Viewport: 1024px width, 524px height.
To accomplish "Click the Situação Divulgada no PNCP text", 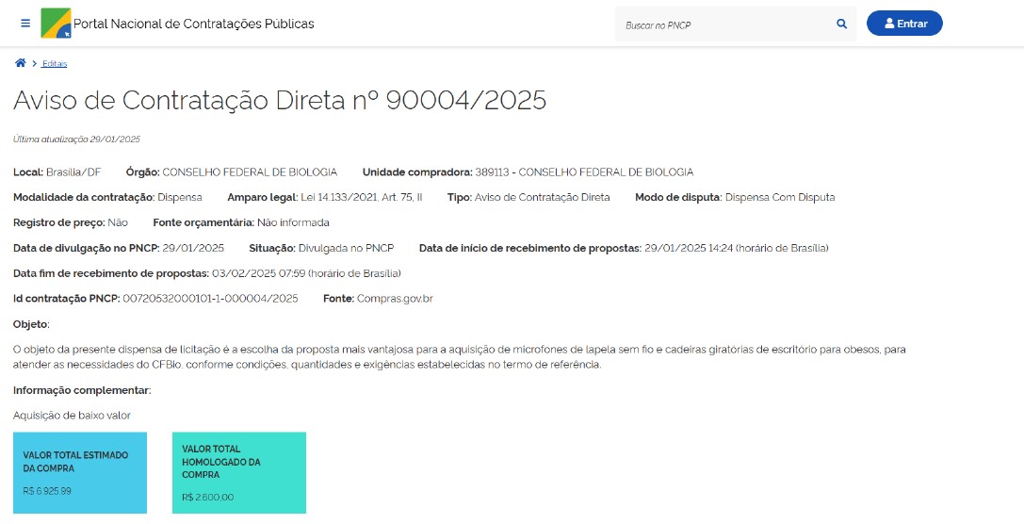I will 346,248.
